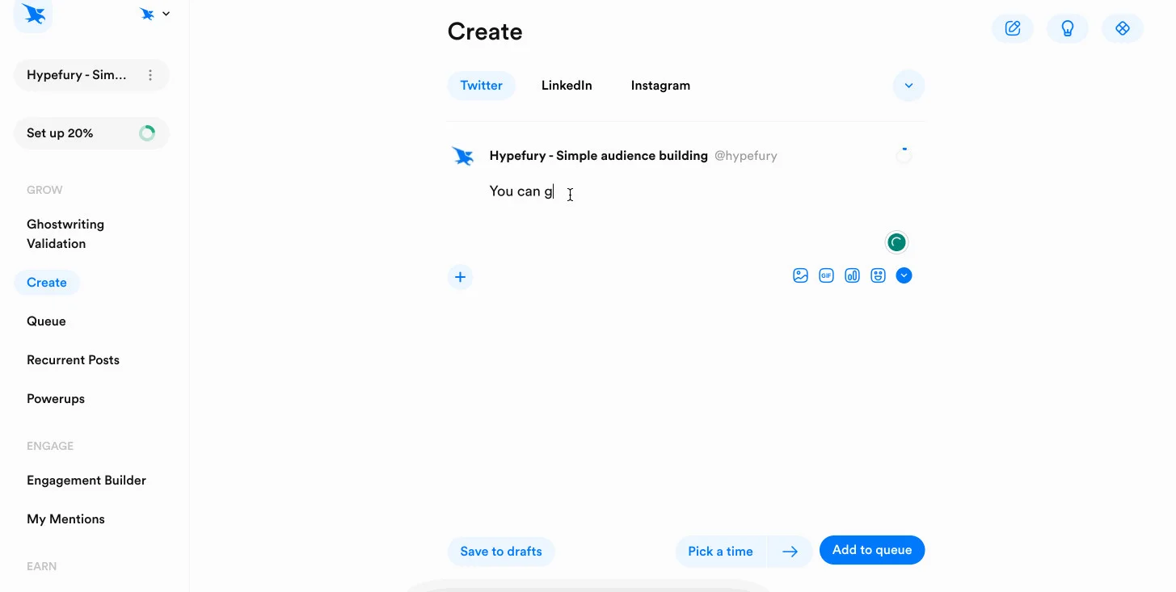The image size is (1176, 592).
Task: Click the 'Hypefury - Simple audience building' name
Action: (599, 156)
